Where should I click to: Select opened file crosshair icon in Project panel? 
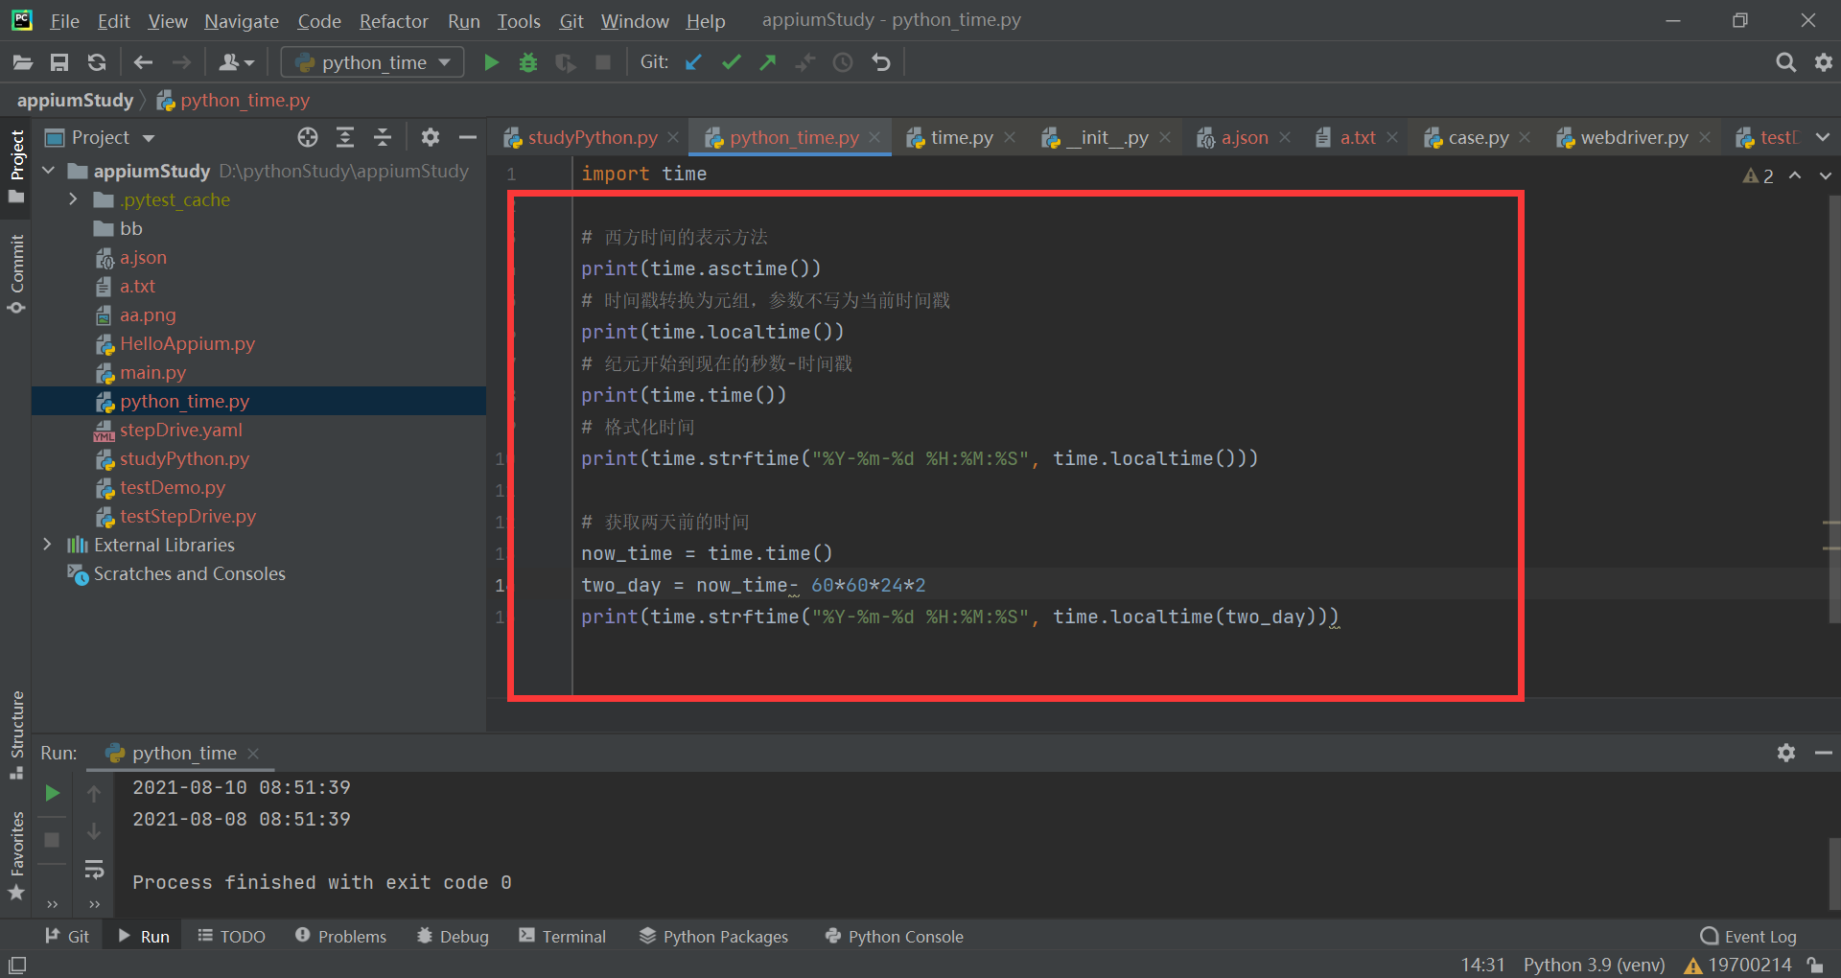coord(308,137)
